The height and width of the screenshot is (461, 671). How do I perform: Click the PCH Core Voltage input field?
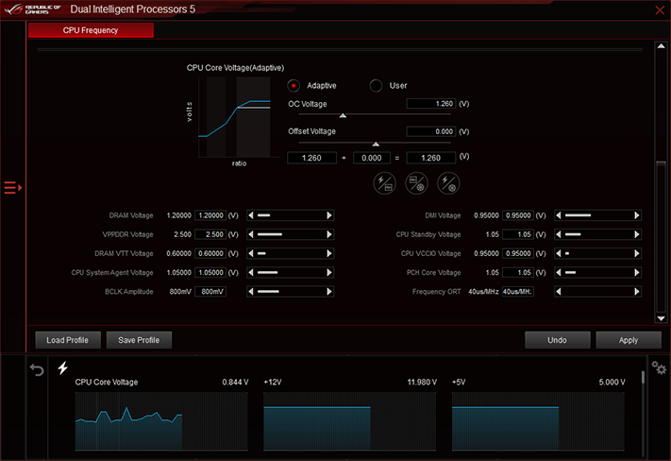tap(518, 272)
